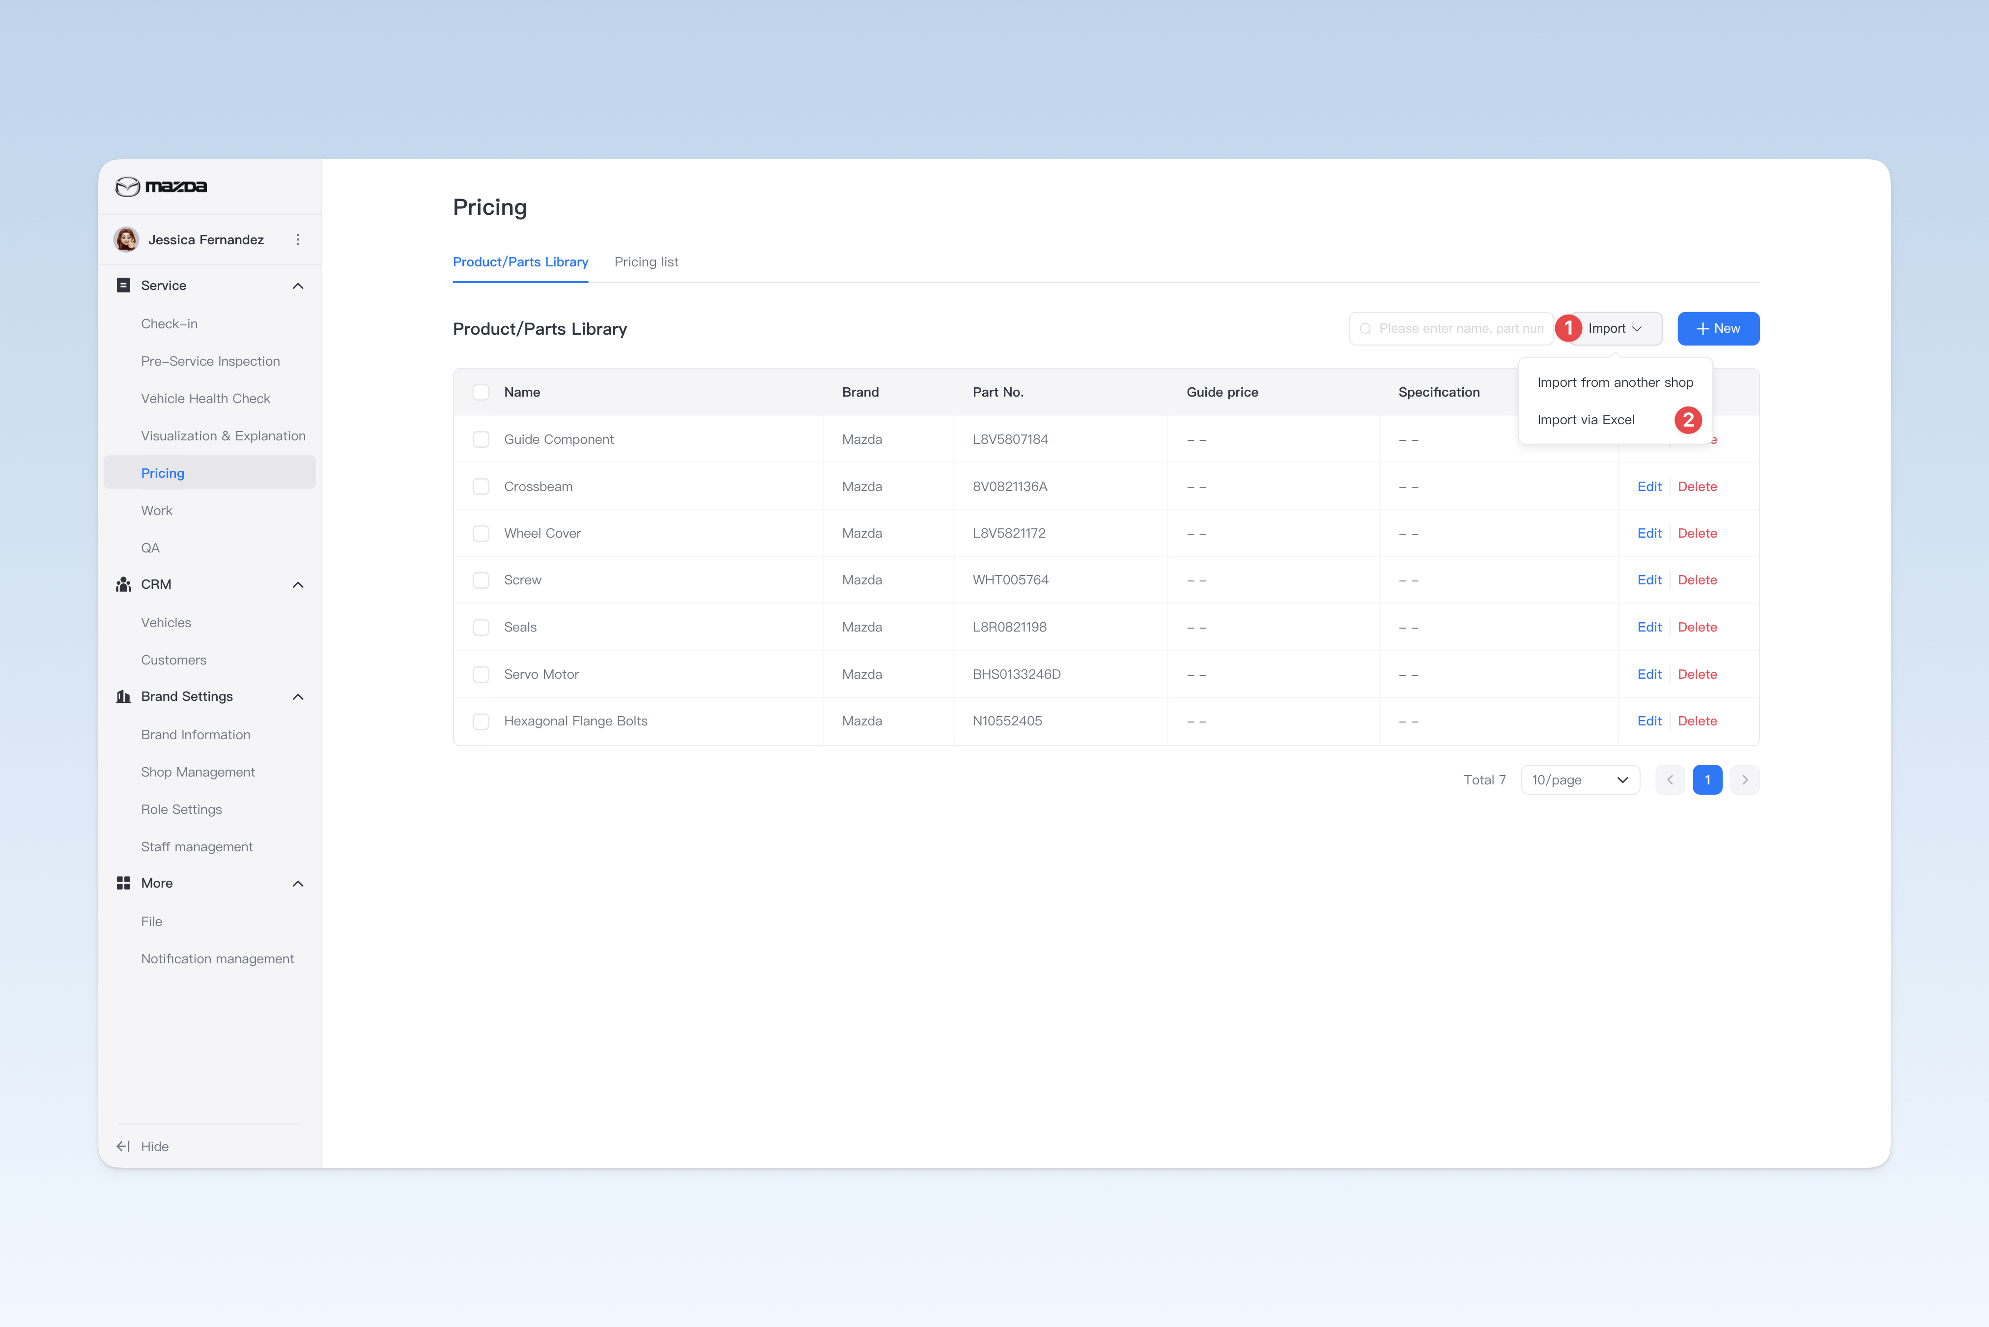Edit the Seals row
Image resolution: width=1989 pixels, height=1327 pixels.
click(x=1649, y=627)
